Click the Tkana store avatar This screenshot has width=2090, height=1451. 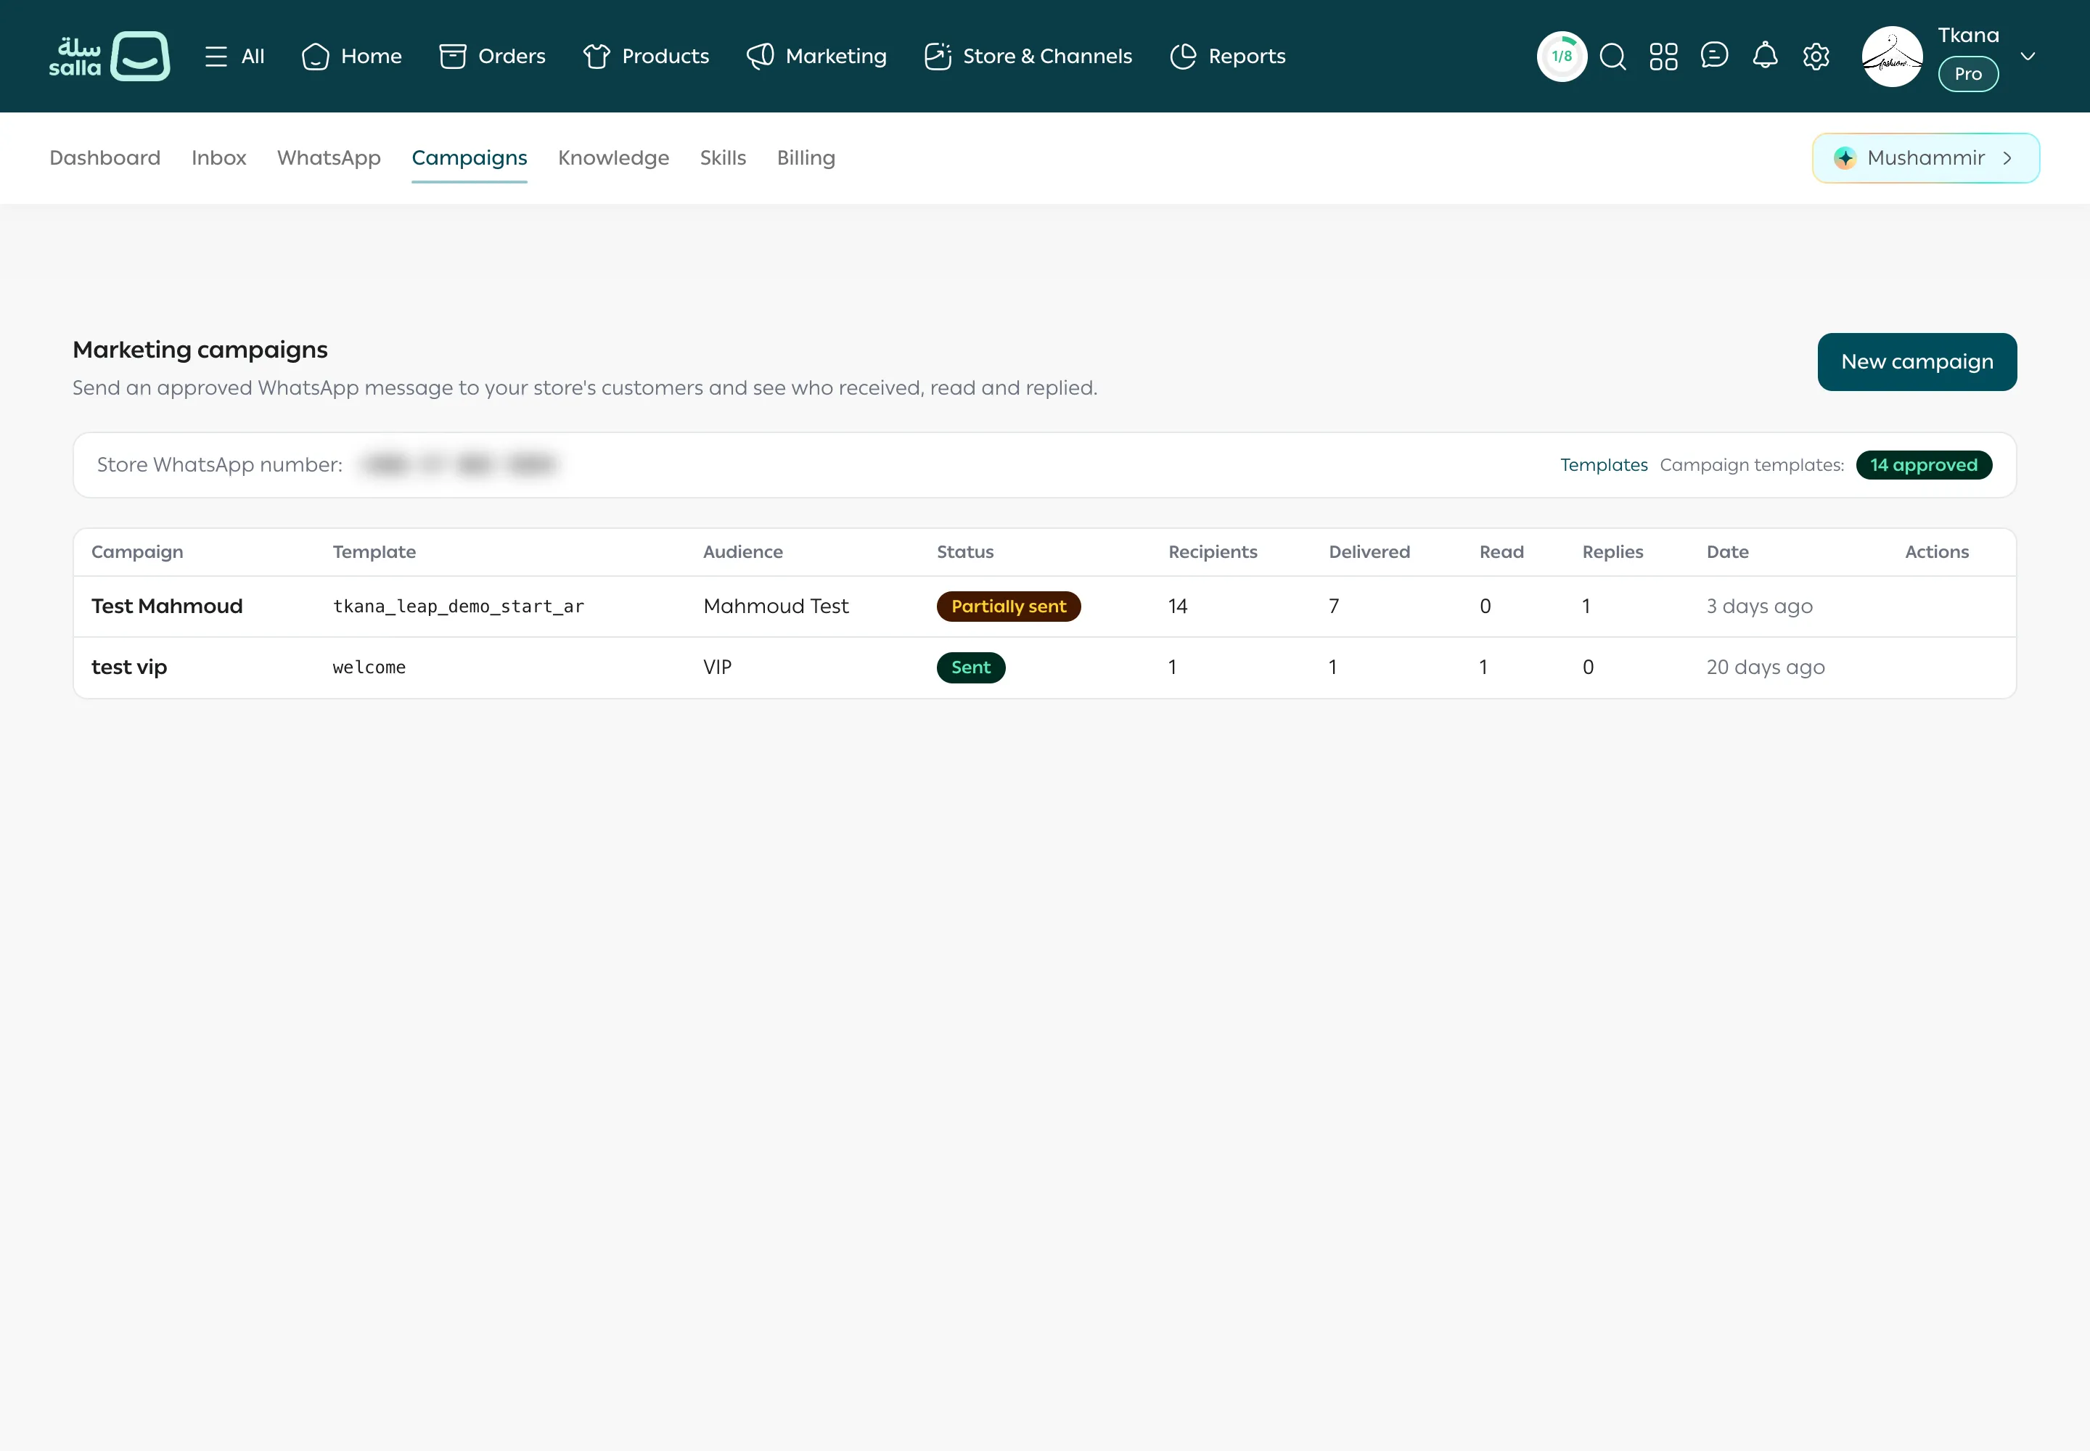tap(1892, 57)
